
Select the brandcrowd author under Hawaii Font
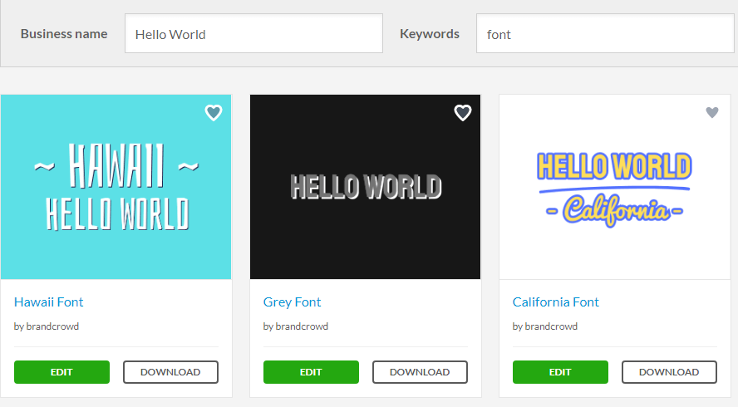pos(52,326)
